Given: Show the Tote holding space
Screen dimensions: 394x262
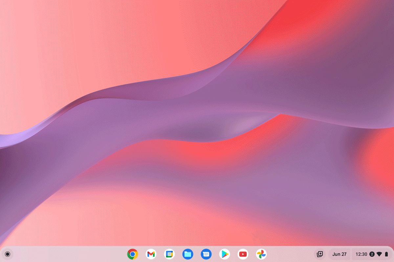Looking at the screenshot, I should point(320,254).
